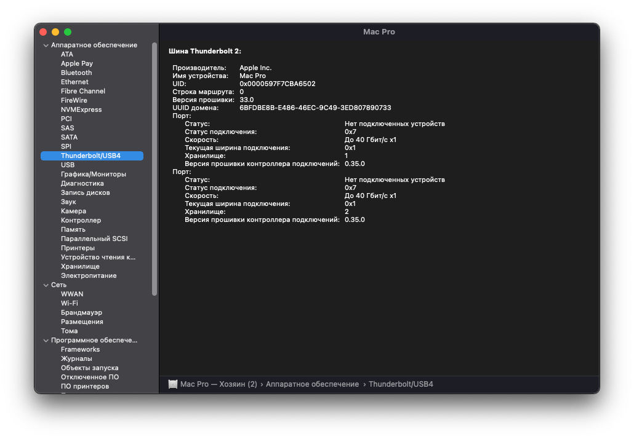The width and height of the screenshot is (634, 439).
Task: Open Журналы entry
Action: [x=76, y=358]
